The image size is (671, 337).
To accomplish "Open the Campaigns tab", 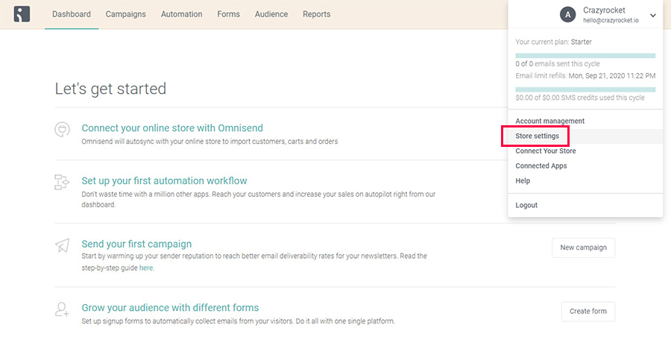I will tap(126, 14).
